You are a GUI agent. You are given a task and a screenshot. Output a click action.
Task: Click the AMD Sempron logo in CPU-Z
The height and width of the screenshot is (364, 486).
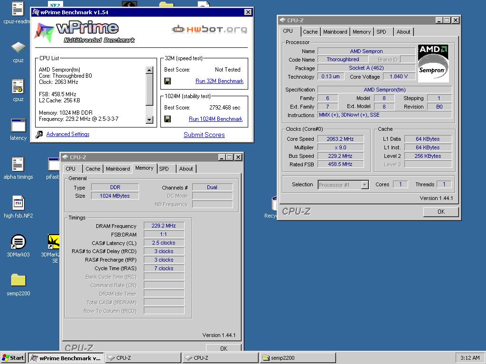[x=433, y=64]
